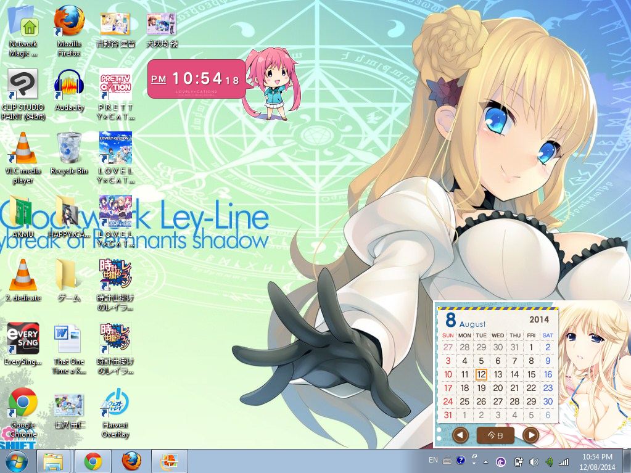Select the CLIP STUDIO PAINT shortcut
Image resolution: width=631 pixels, height=473 pixels.
tap(23, 95)
